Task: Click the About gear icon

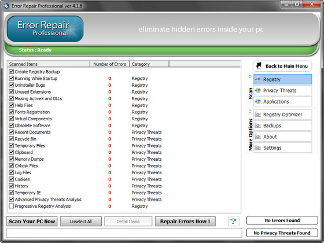Action: pos(257,137)
